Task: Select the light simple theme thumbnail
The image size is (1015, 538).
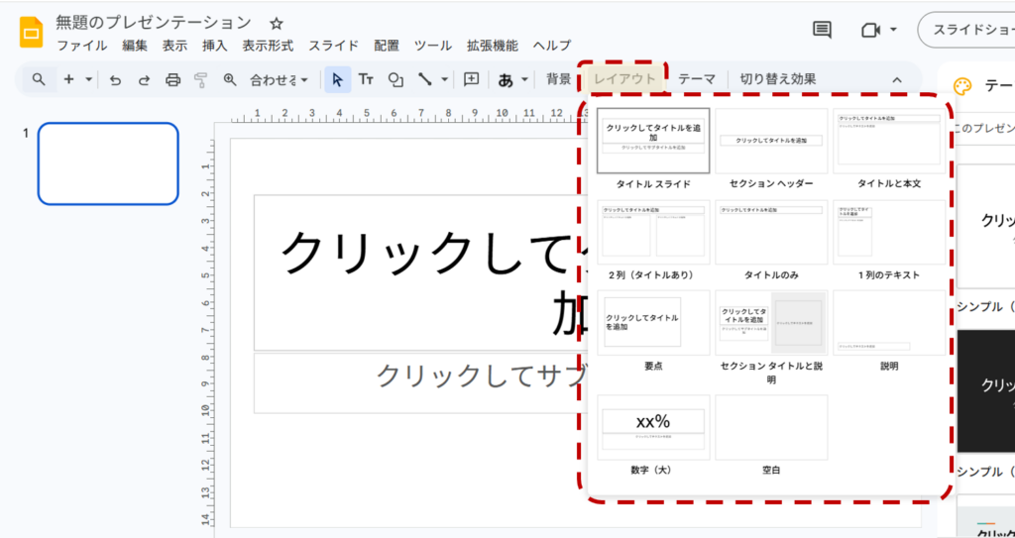Action: (986, 226)
